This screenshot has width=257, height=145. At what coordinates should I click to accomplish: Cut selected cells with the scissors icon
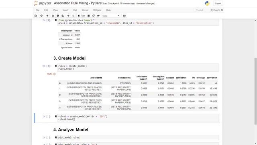[53, 16]
